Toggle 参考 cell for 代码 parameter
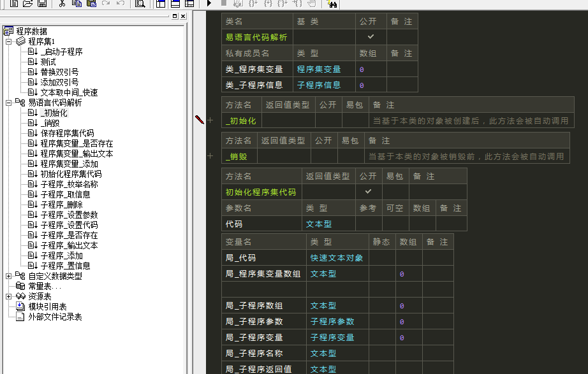 point(369,224)
